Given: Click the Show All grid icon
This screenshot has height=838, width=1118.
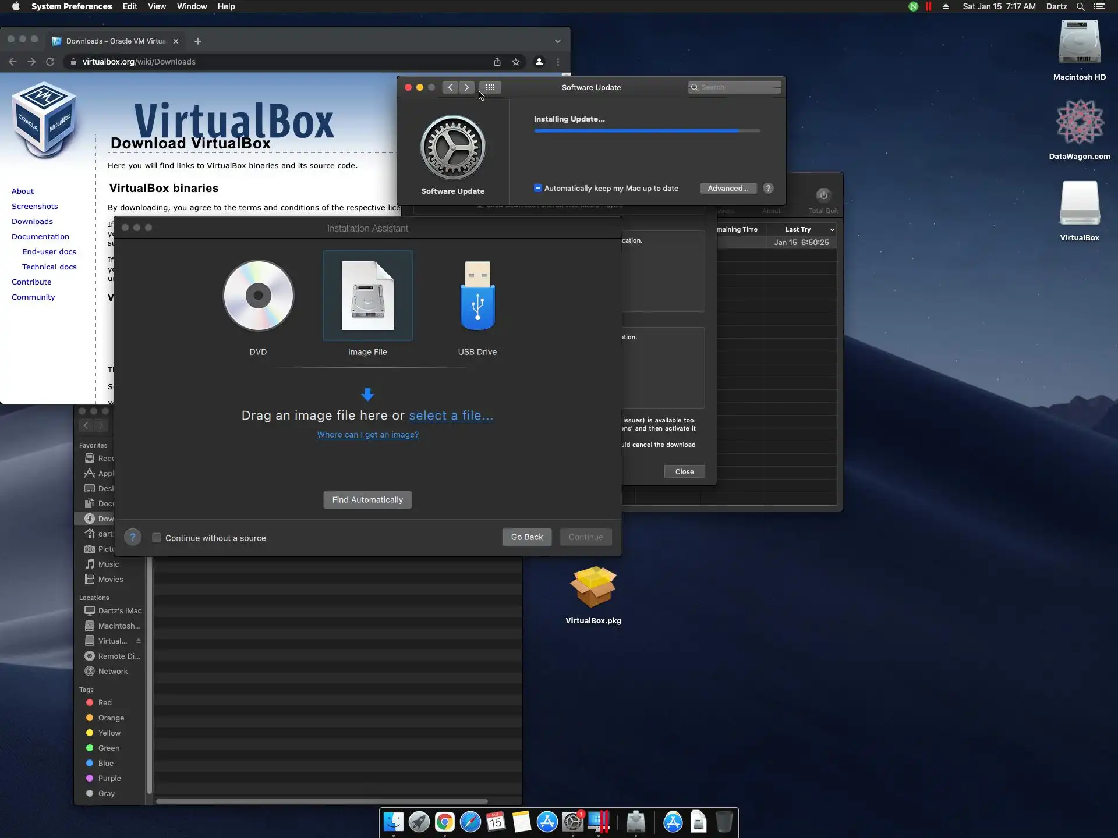Looking at the screenshot, I should click(490, 87).
